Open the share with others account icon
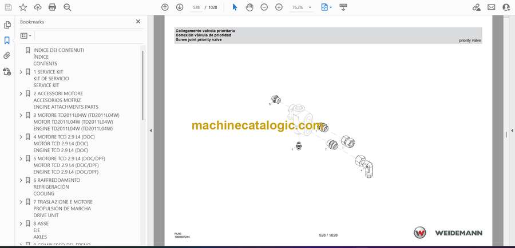The image size is (515, 248). [x=506, y=7]
